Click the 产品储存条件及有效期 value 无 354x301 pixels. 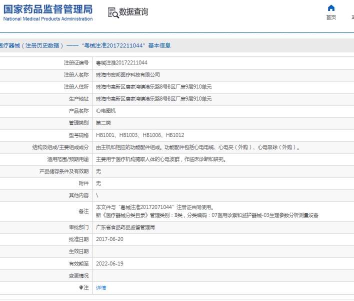pyautogui.click(x=98, y=171)
